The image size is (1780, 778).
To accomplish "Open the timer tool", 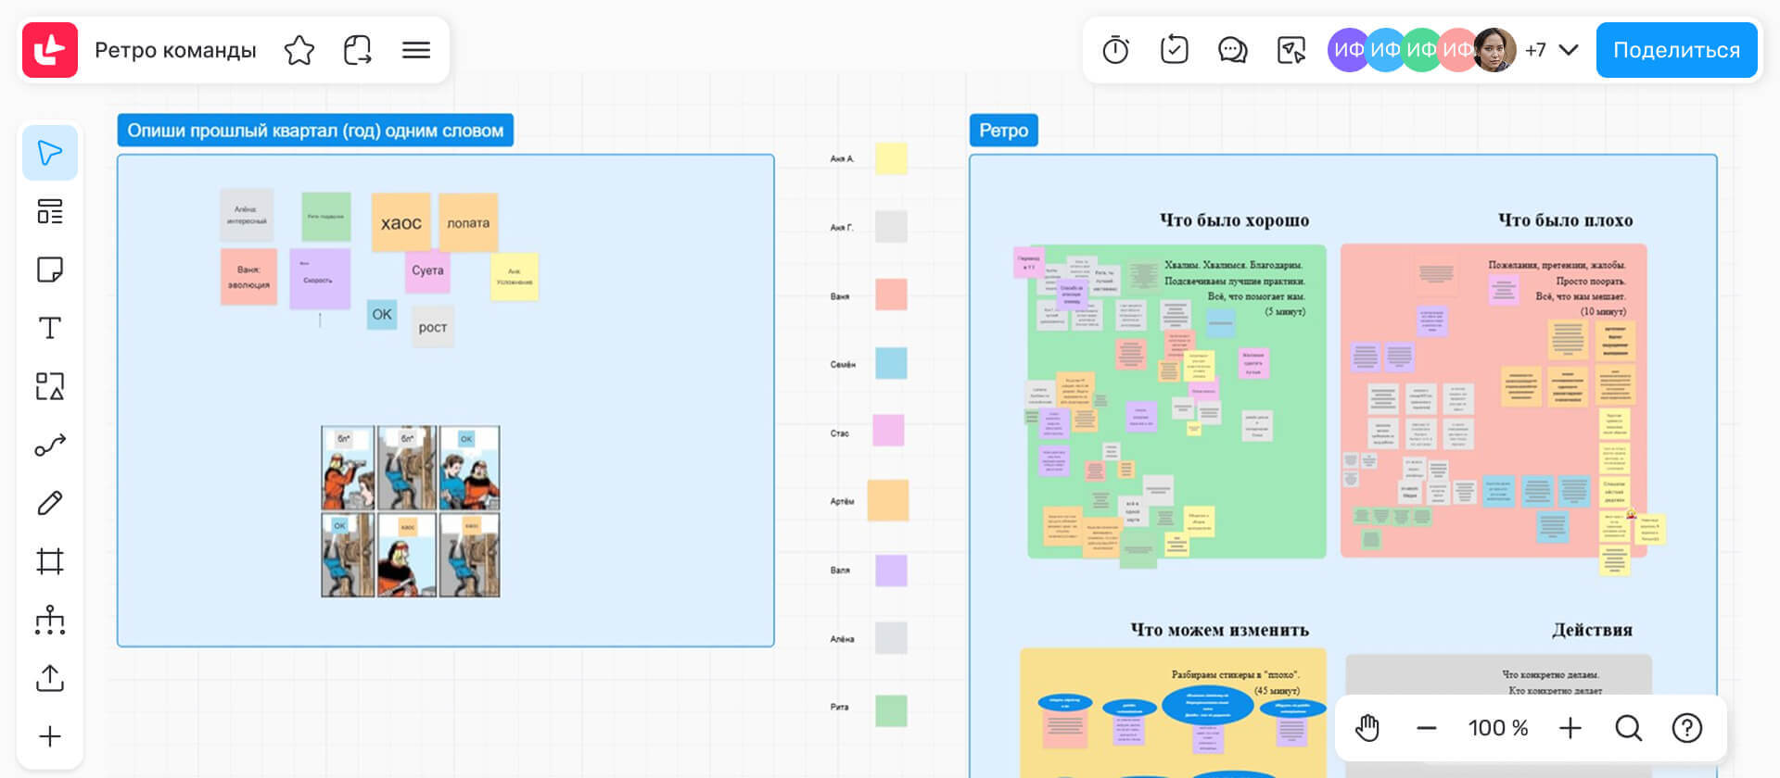I will click(1115, 50).
